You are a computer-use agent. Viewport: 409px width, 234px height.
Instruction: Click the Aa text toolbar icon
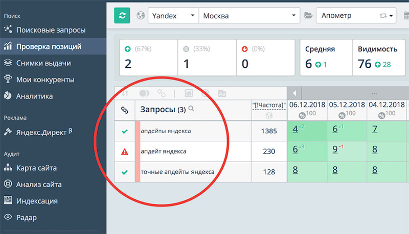(222, 93)
